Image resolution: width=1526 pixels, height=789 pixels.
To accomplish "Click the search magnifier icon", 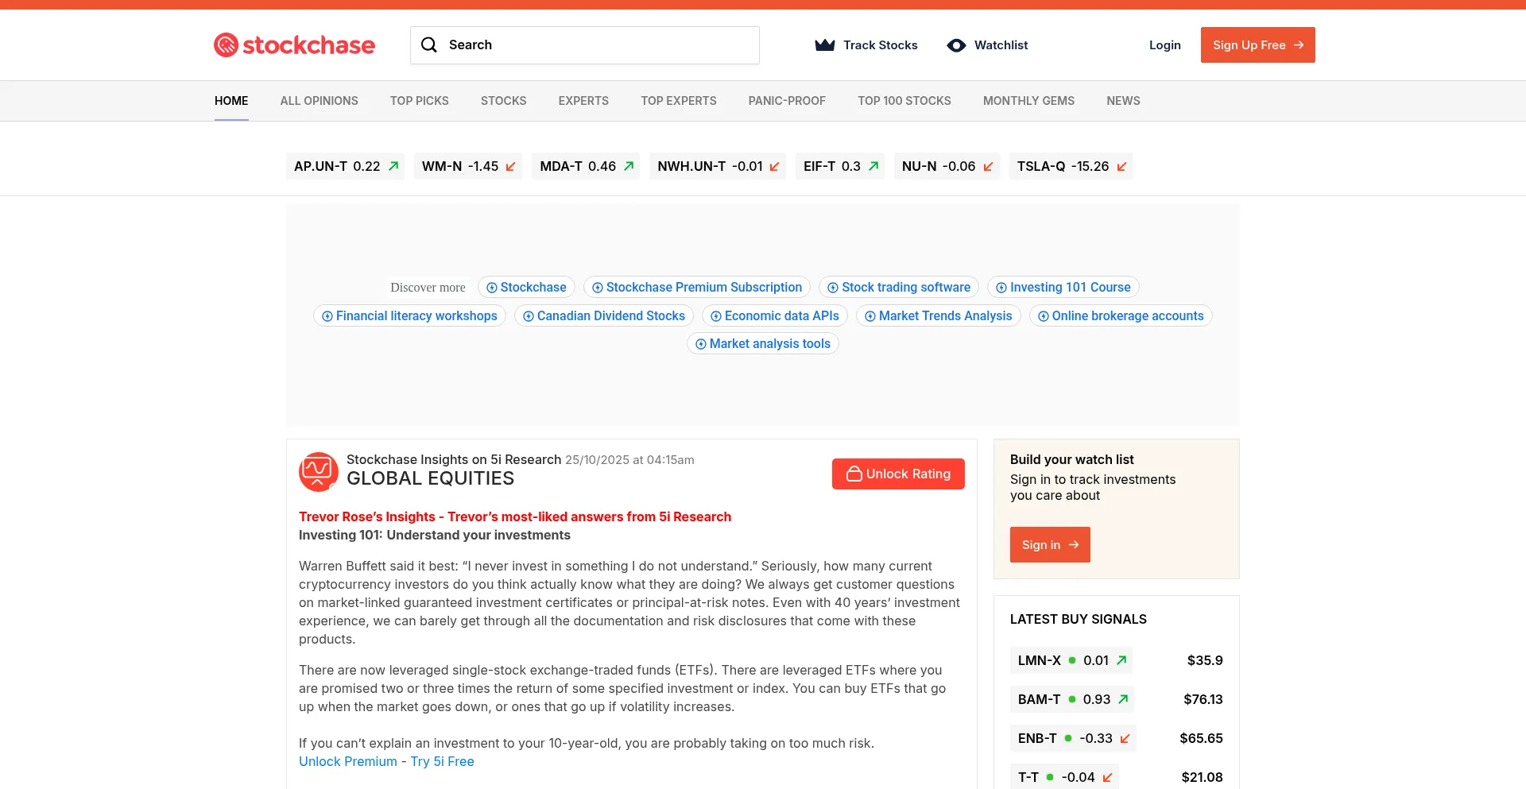I will coord(429,45).
